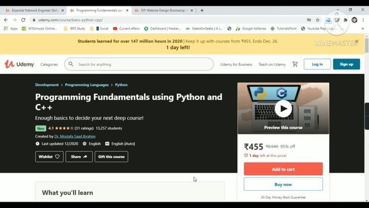This screenshot has width=369, height=208.
Task: Add course to cart
Action: coord(283,169)
